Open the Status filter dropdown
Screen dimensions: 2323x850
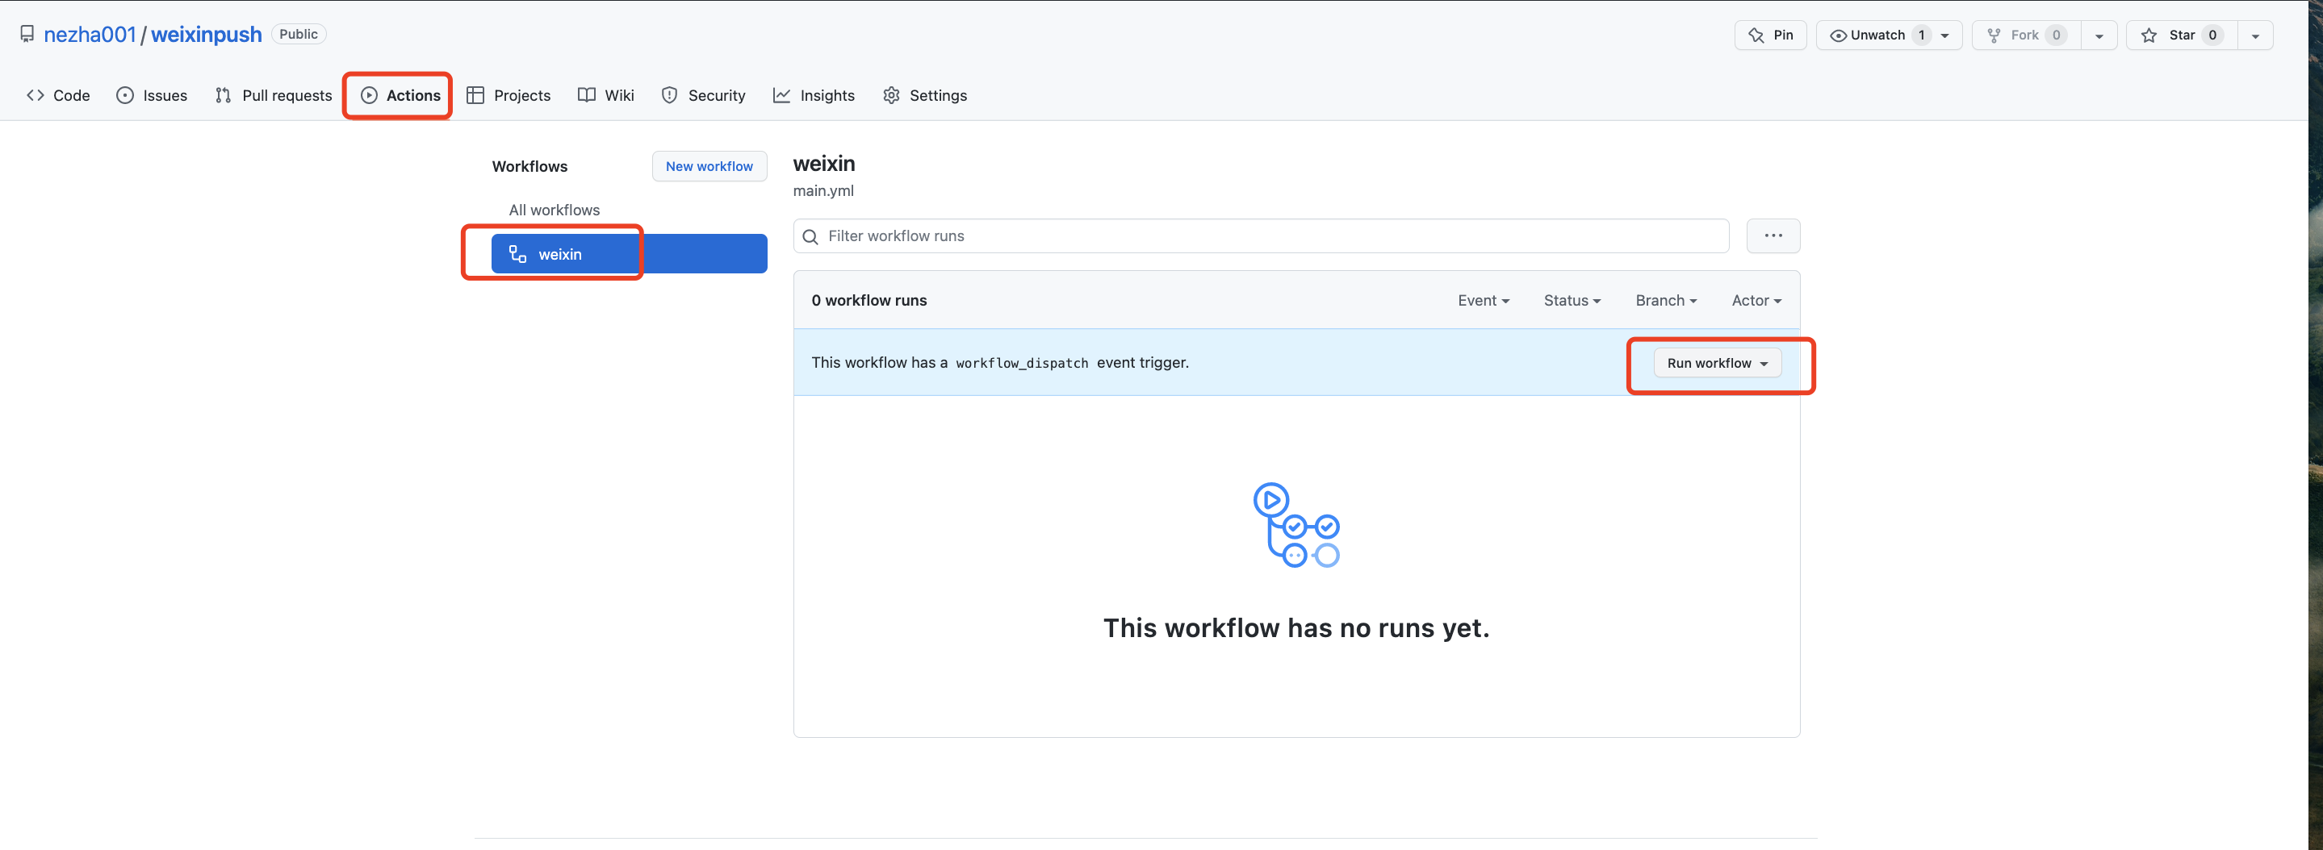tap(1571, 300)
